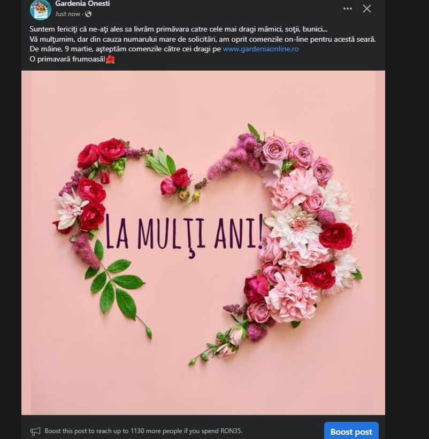Click the 'O primavară frumoasă!' caption text
The width and height of the screenshot is (429, 439).
(x=67, y=59)
